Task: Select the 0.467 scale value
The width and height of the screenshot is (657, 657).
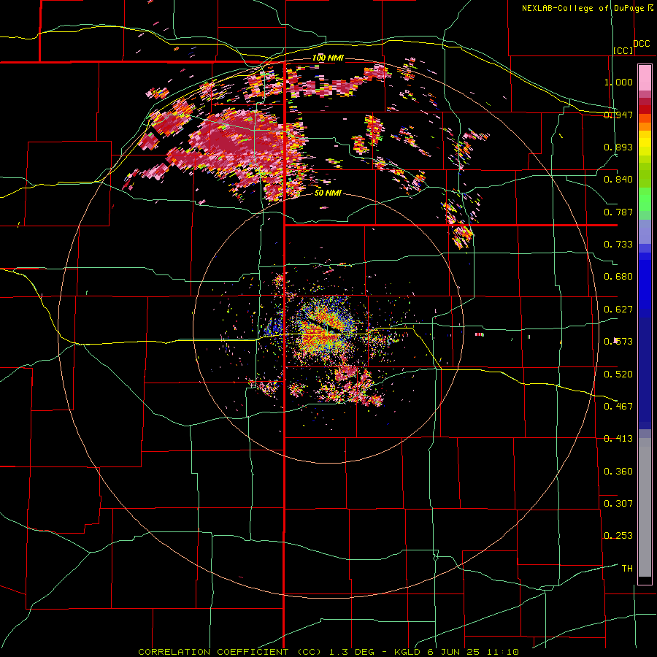Action: coord(618,406)
